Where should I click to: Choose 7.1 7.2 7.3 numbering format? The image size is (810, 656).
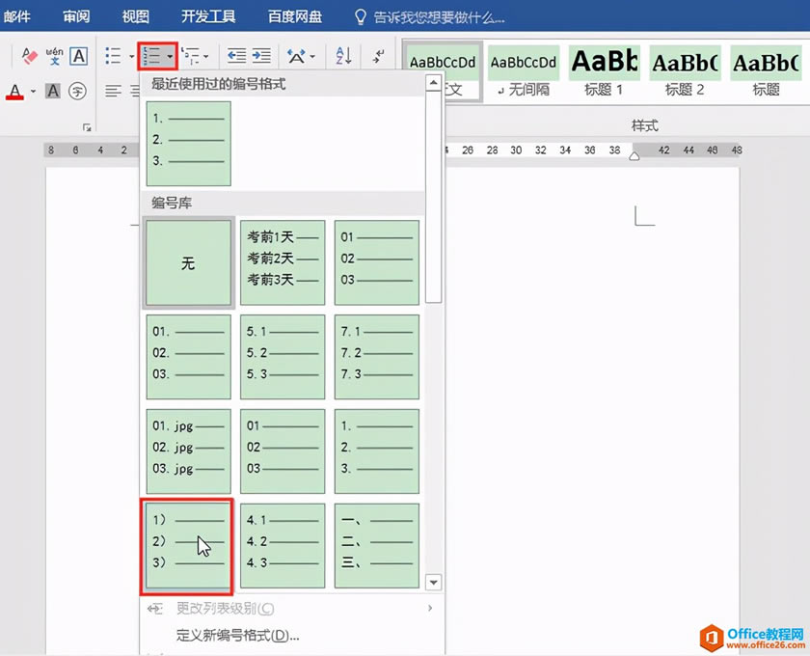tap(377, 357)
